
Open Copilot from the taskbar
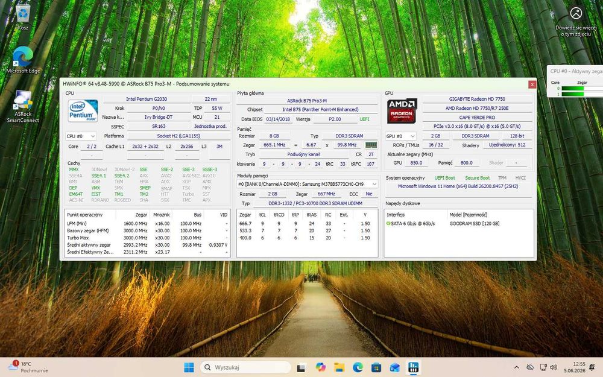[320, 367]
